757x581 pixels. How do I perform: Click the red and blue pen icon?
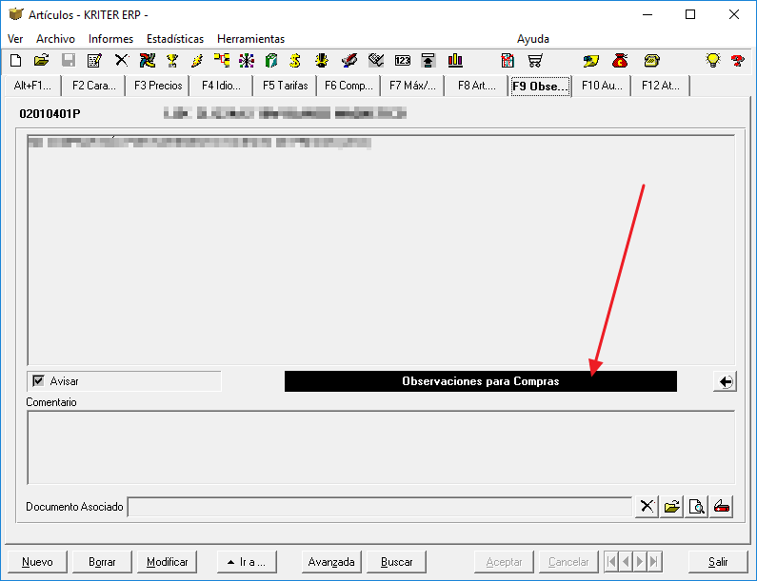(x=349, y=61)
